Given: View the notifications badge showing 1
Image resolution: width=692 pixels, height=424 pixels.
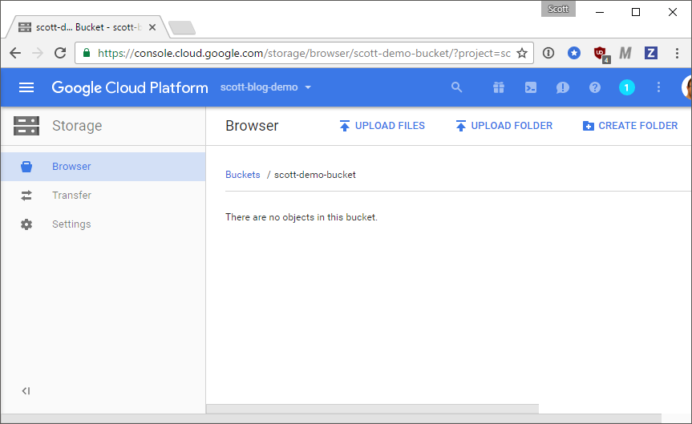Looking at the screenshot, I should [x=627, y=87].
